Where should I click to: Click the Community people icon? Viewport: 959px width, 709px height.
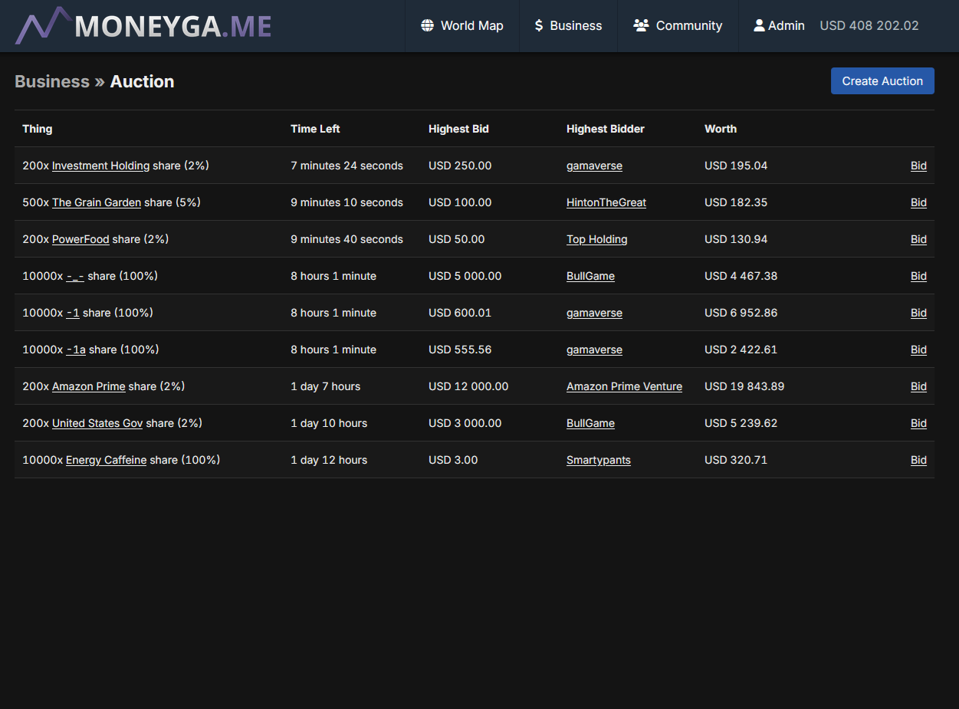click(x=641, y=25)
